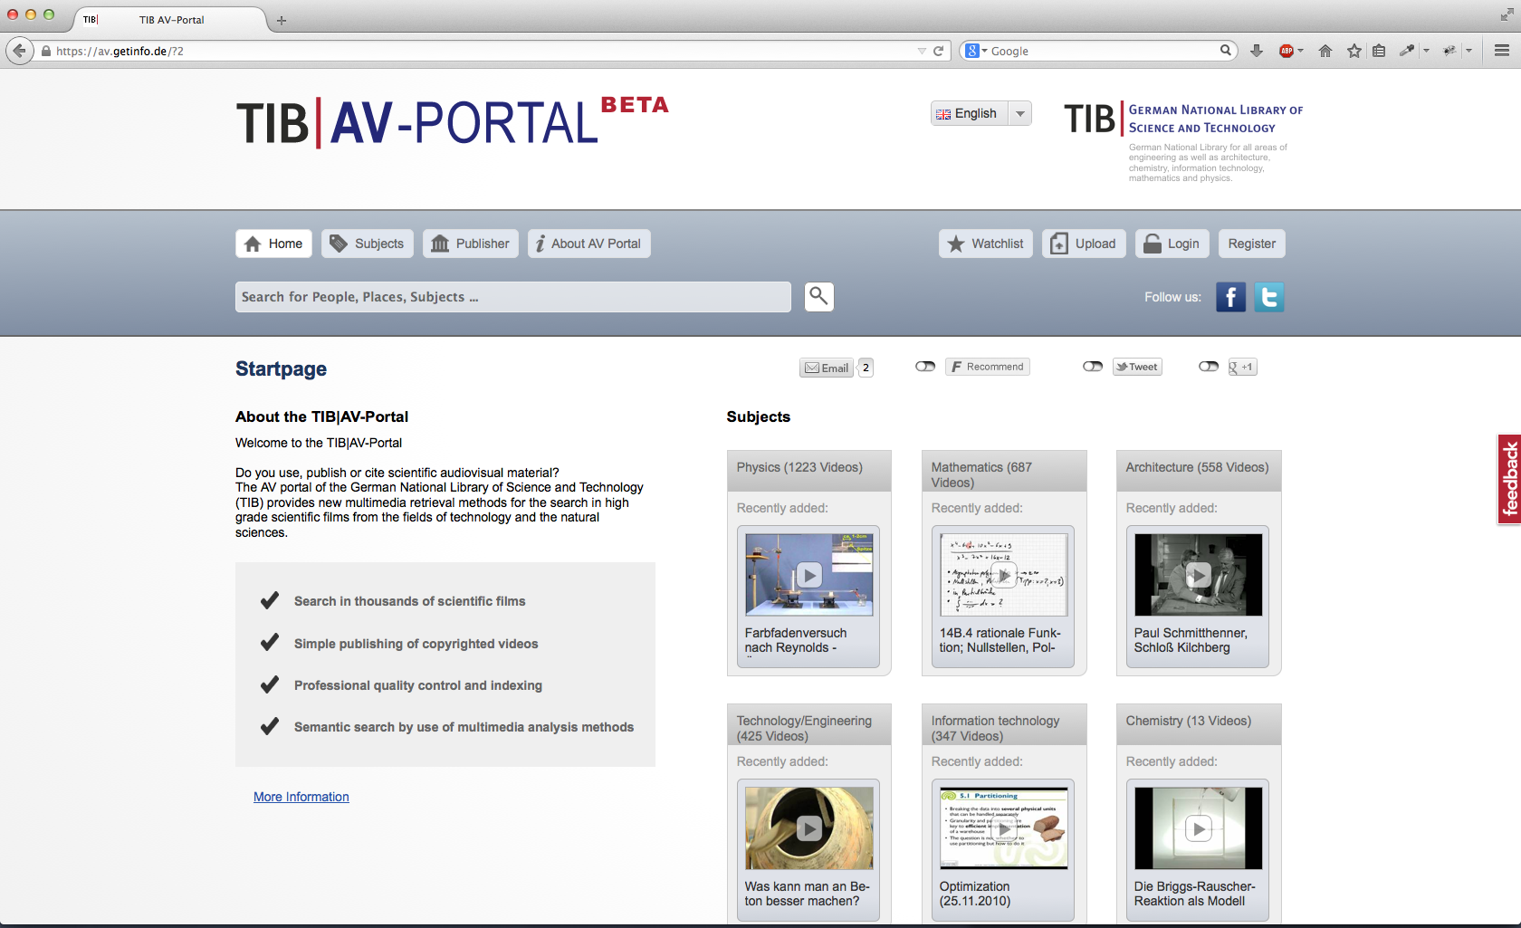Click the Google +1 button

tap(1241, 367)
